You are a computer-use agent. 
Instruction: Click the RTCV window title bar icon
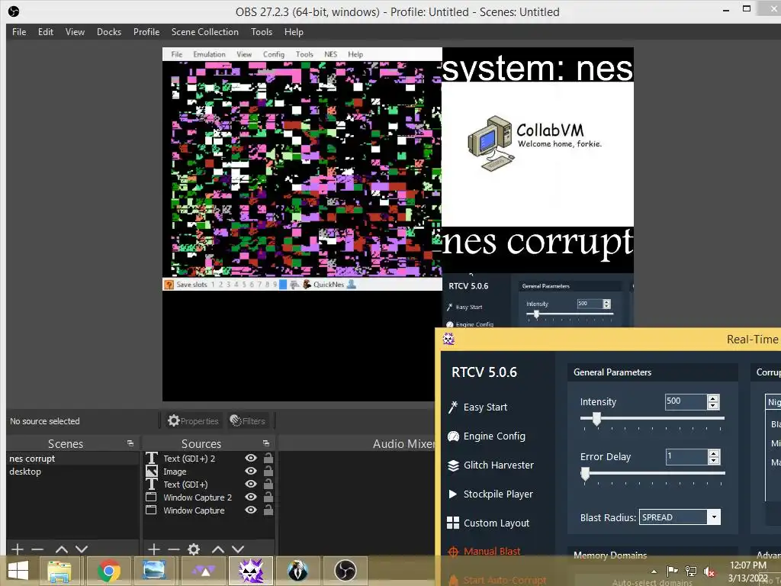[448, 340]
